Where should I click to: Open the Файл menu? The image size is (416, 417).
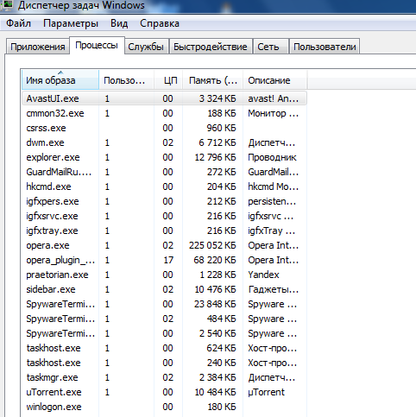(19, 23)
